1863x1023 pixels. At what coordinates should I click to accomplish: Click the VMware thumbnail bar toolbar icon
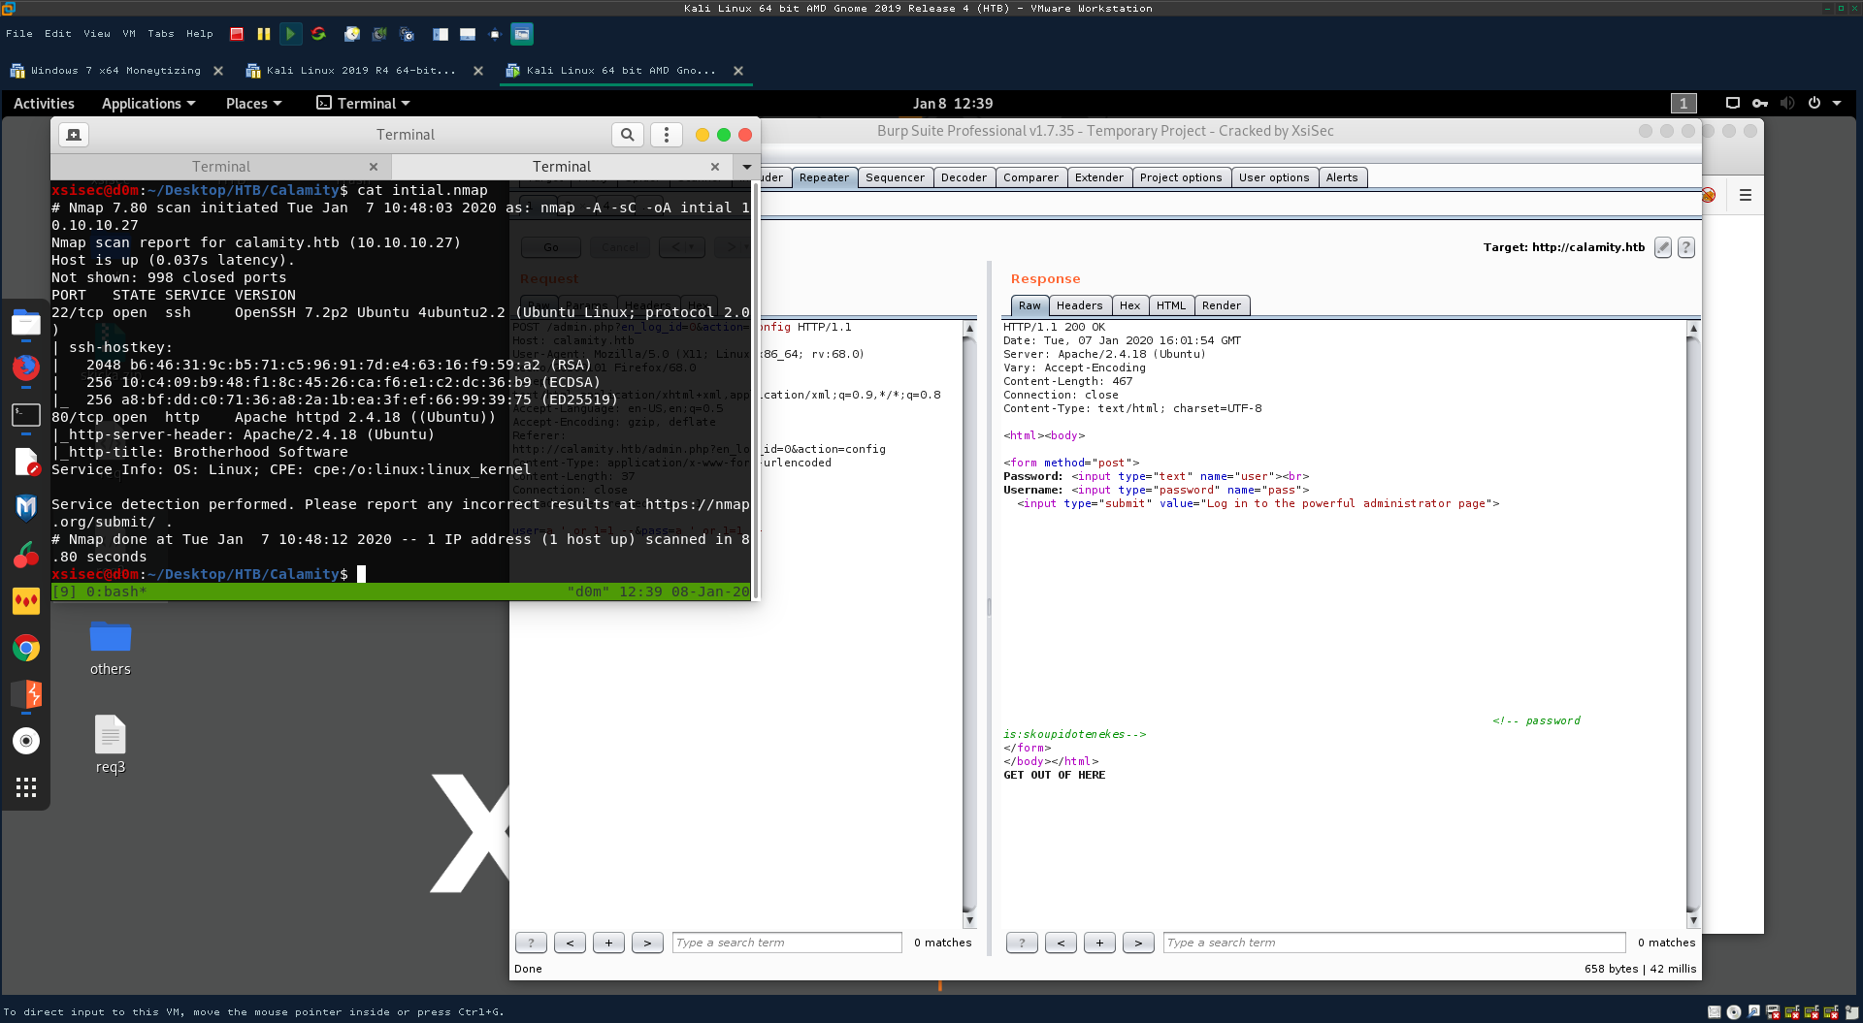[x=468, y=34]
